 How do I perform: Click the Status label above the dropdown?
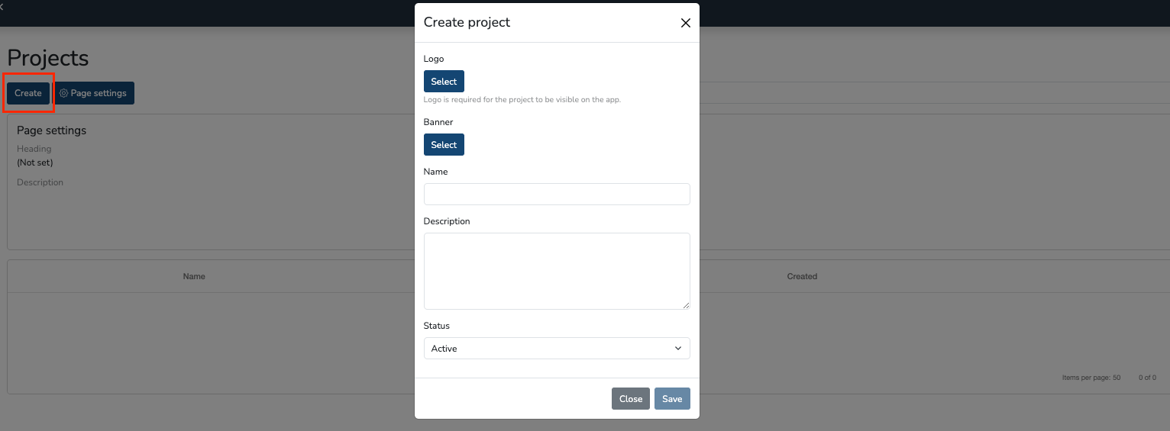437,326
